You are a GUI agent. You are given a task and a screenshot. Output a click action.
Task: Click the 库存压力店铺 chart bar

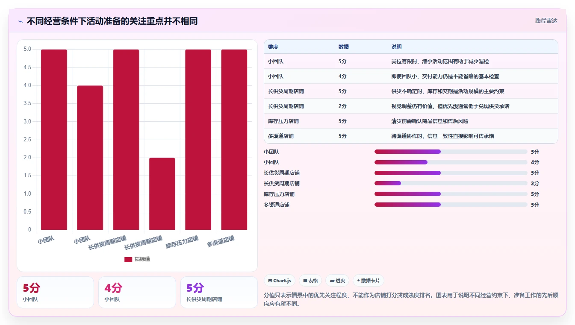198,140
